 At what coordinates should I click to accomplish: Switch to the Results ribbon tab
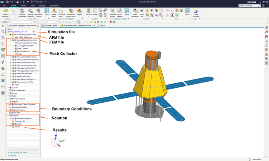point(23,6)
